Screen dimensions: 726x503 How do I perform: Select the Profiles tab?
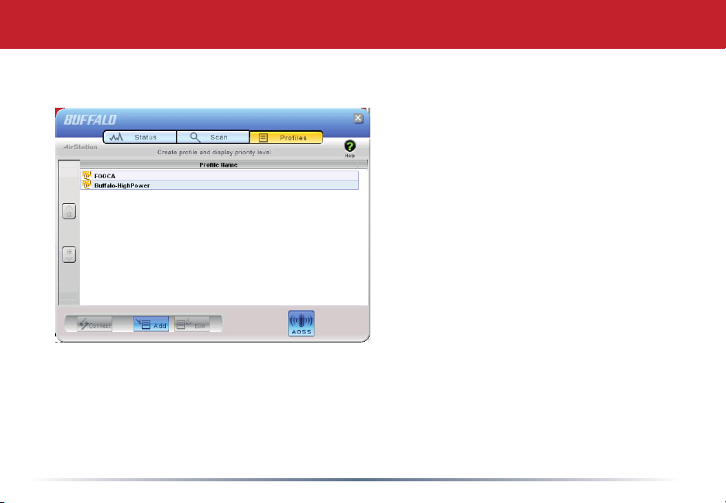point(286,137)
